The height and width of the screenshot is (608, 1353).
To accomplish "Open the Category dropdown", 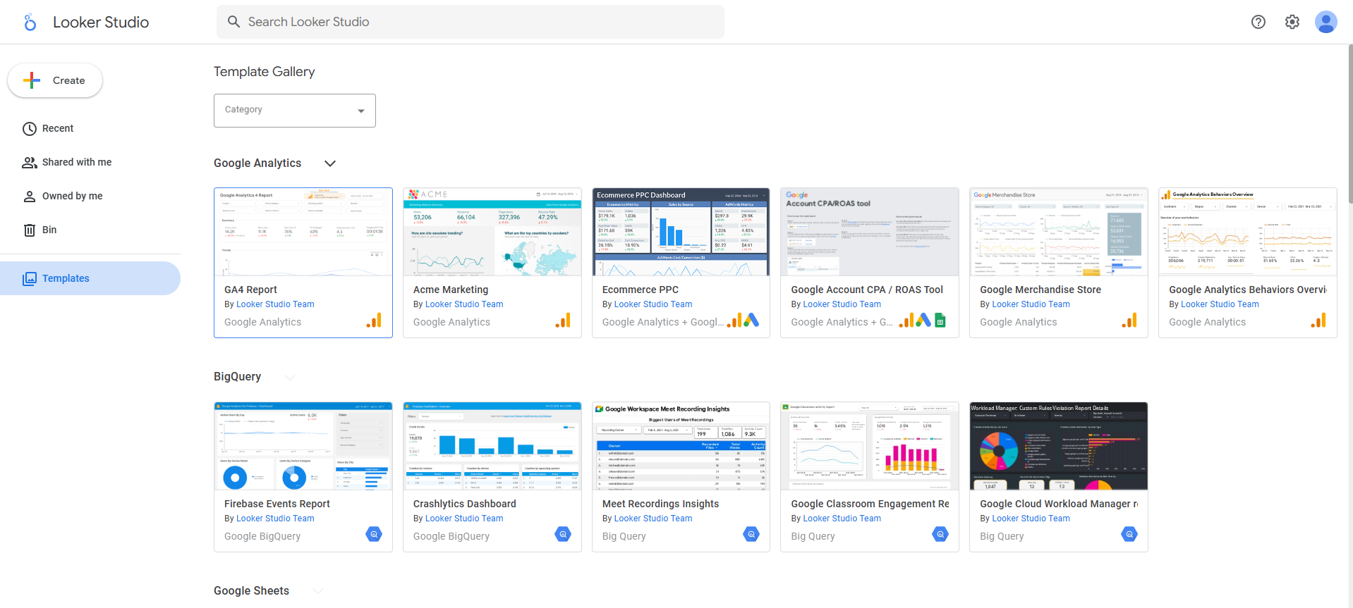I will click(295, 111).
